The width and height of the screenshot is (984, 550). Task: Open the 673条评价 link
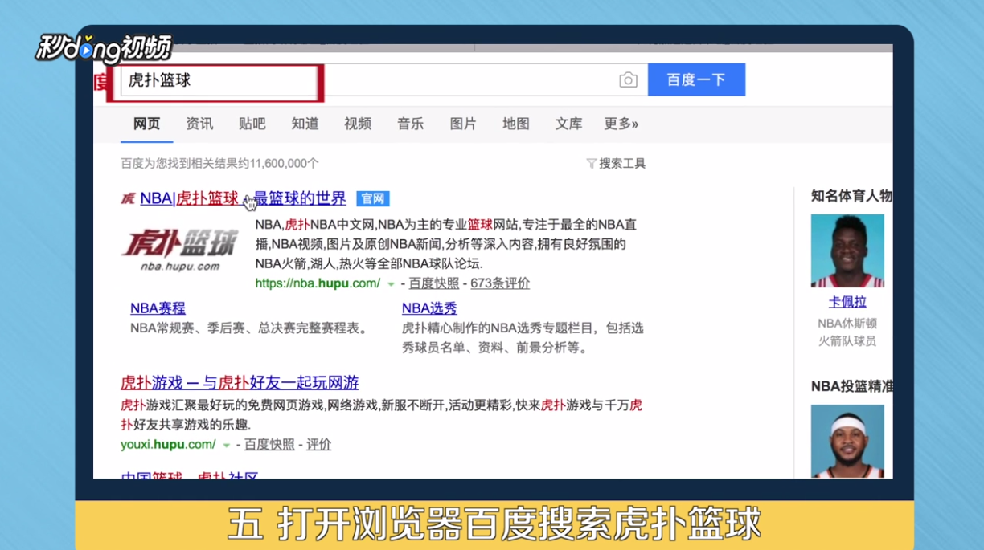point(500,283)
